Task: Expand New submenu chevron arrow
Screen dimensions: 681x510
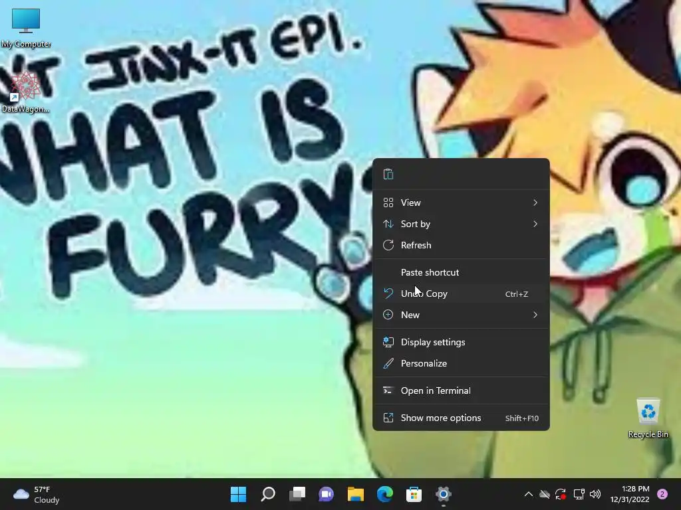Action: click(535, 315)
